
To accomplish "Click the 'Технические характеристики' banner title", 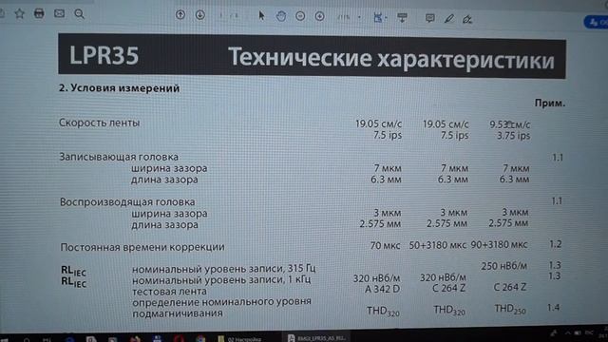I will 391,58.
